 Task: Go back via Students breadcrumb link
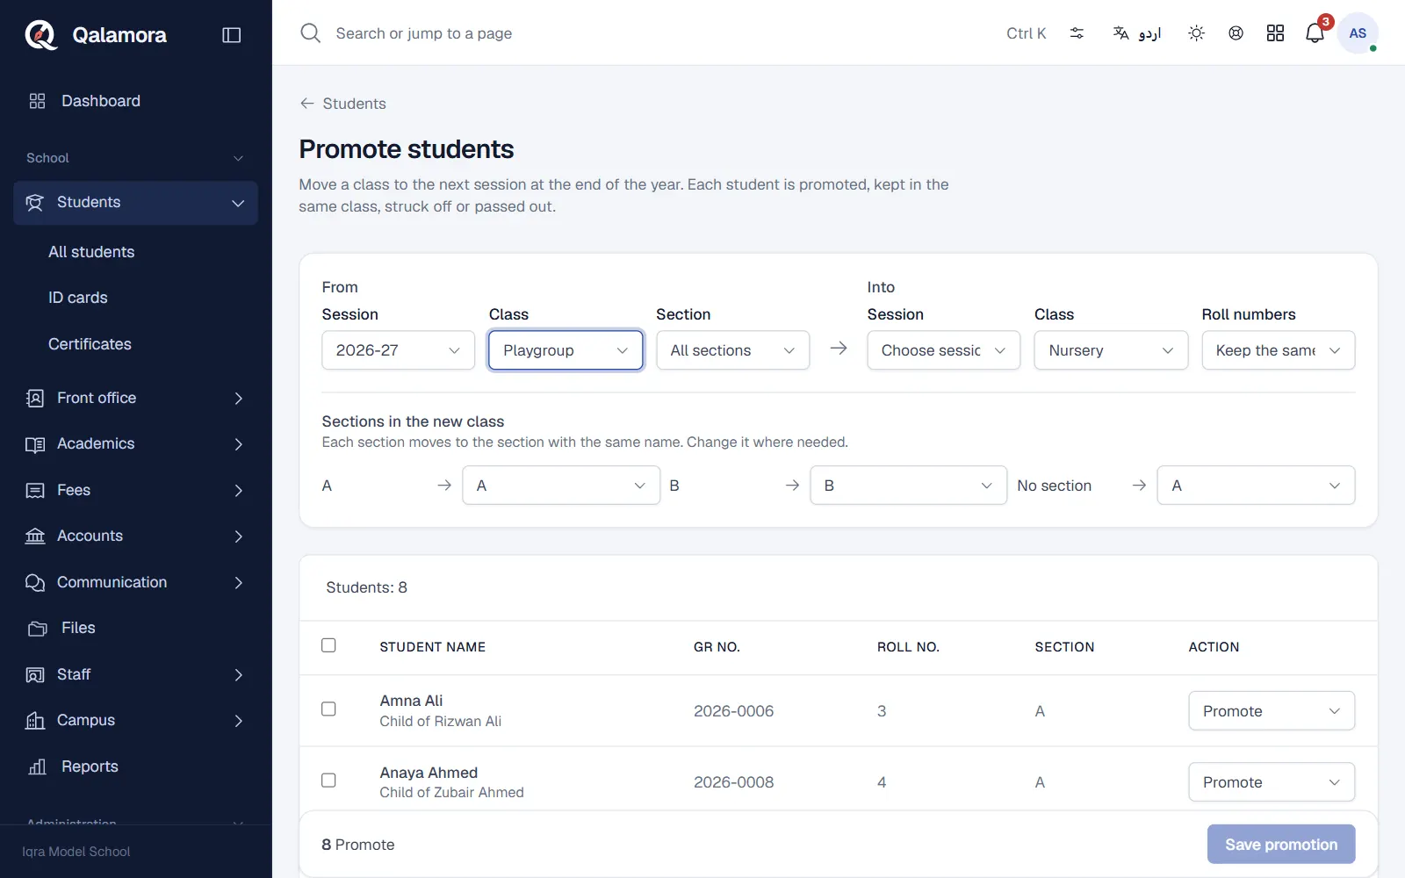[x=354, y=104]
